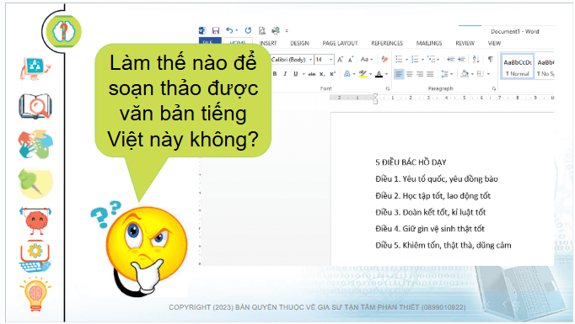Image resolution: width=575 pixels, height=324 pixels.
Task: Click the Decrease Indent icon
Action: [451, 59]
